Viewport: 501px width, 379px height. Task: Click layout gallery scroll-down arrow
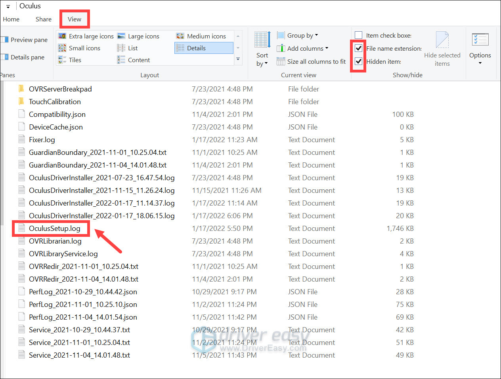click(238, 48)
